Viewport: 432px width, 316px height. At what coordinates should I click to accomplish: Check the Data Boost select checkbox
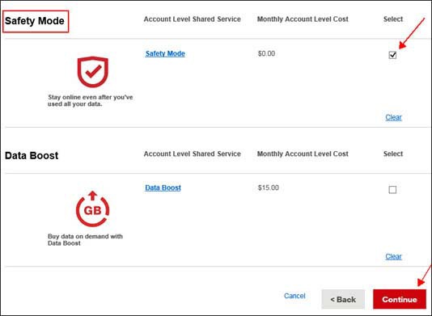[x=392, y=190]
